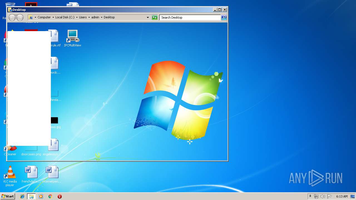Image resolution: width=356 pixels, height=200 pixels.
Task: Click the Back navigation arrow in Explorer
Action: [x=12, y=17]
